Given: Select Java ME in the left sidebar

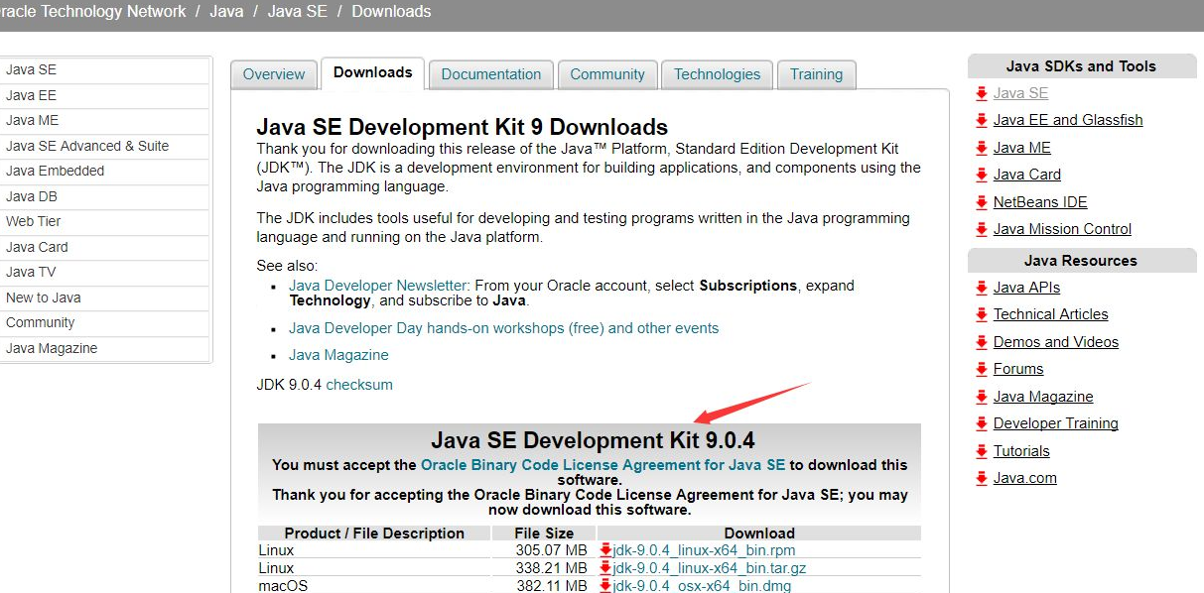Looking at the screenshot, I should (104, 120).
